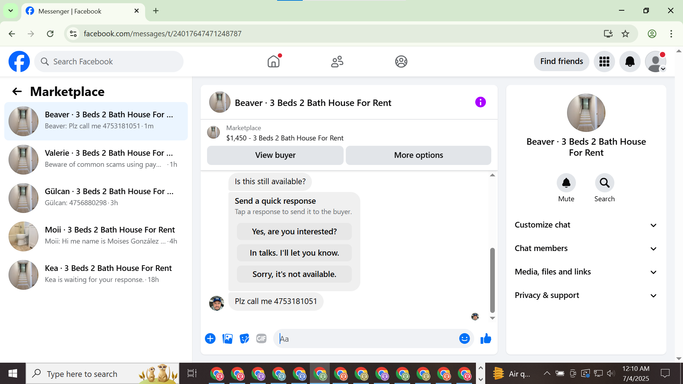Open Facebook notifications bell
This screenshot has width=683, height=384.
(x=630, y=62)
